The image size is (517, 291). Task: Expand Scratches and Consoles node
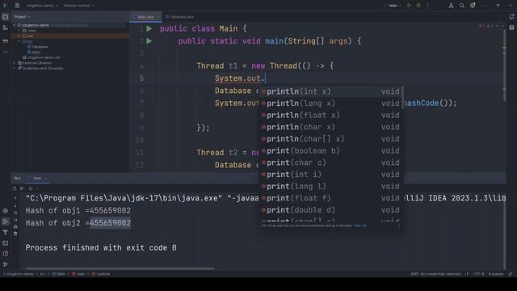15,68
